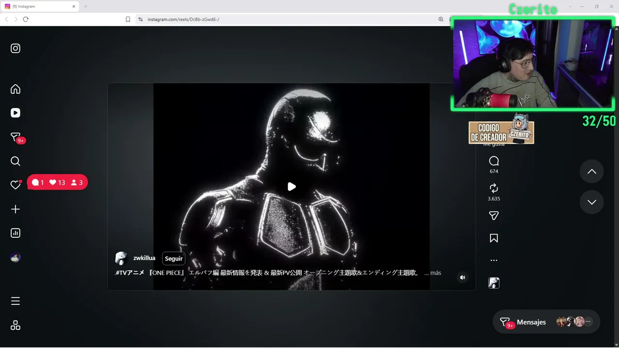Open the professional dashboard chart icon

[x=15, y=233]
